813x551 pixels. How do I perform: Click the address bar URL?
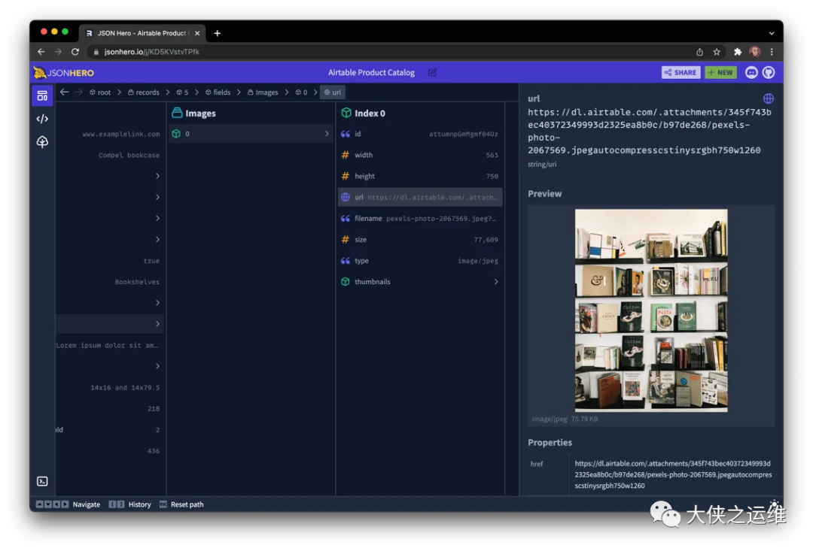[151, 52]
